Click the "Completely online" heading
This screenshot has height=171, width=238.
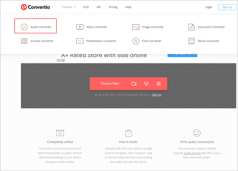pyautogui.click(x=60, y=142)
